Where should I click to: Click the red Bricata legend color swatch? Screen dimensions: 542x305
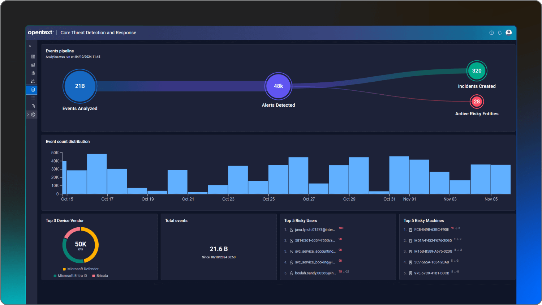point(94,275)
